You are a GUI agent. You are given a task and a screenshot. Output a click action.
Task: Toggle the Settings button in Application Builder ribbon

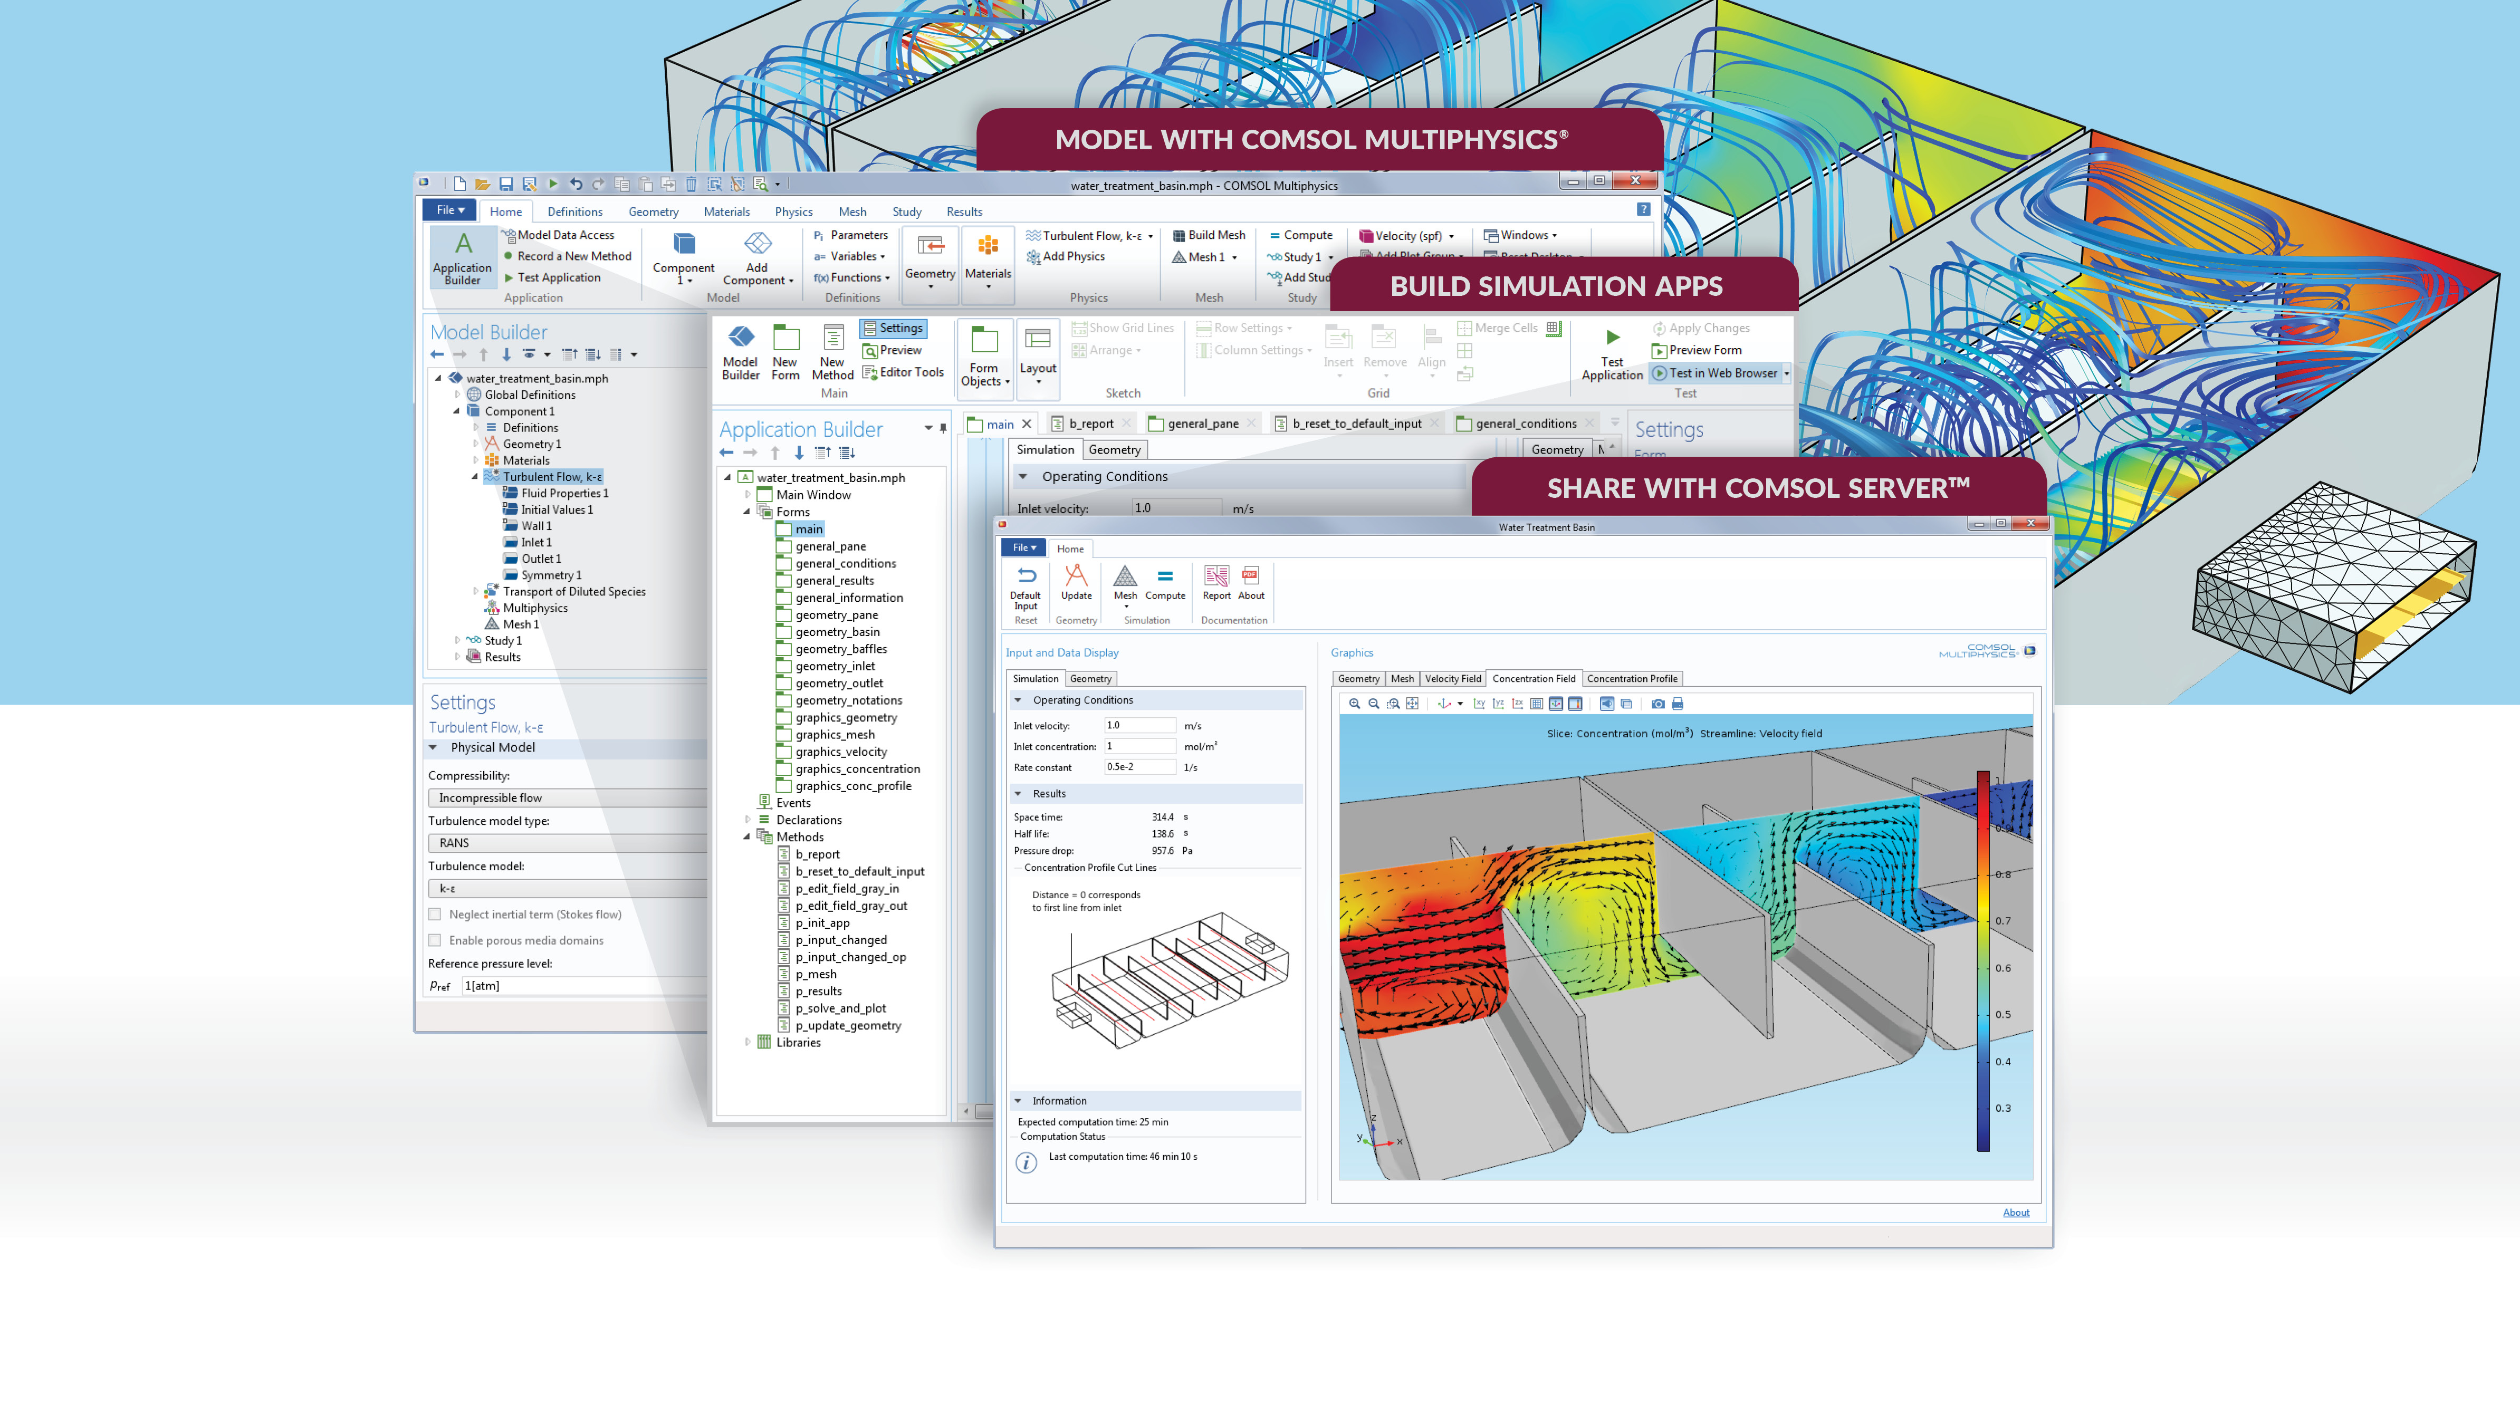tap(892, 329)
